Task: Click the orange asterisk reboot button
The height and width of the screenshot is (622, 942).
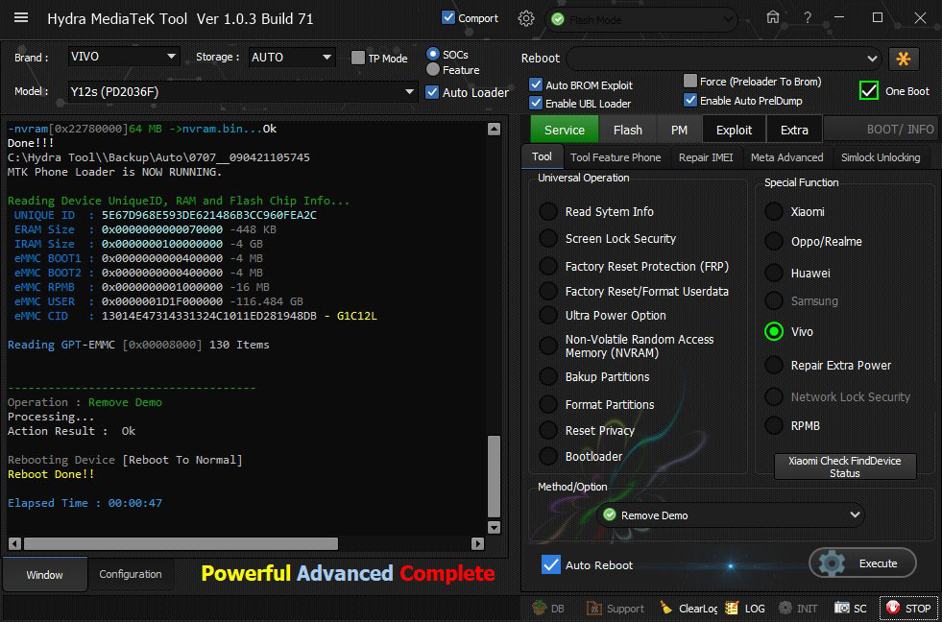Action: click(904, 59)
